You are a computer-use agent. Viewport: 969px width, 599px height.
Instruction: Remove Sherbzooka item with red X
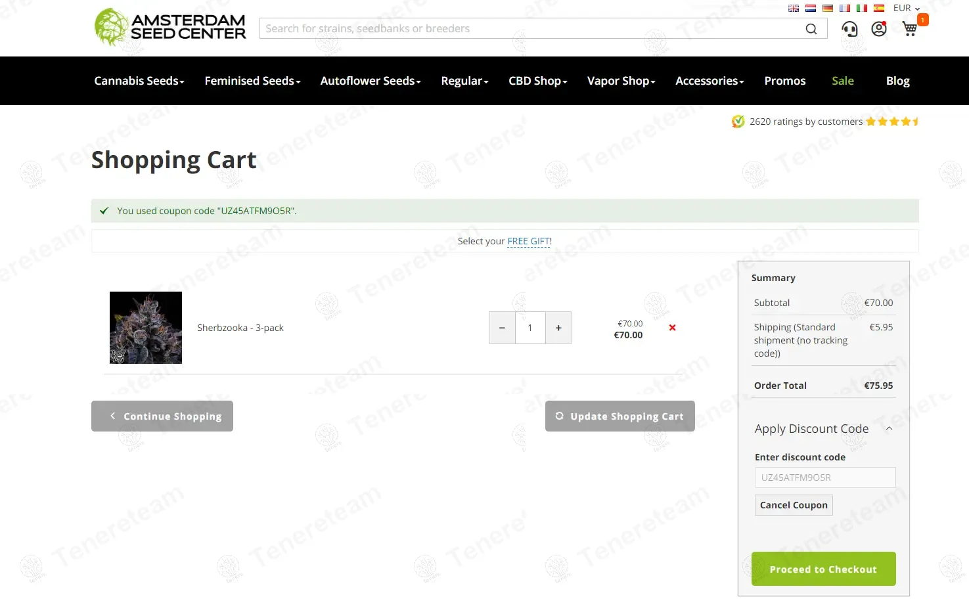(672, 328)
